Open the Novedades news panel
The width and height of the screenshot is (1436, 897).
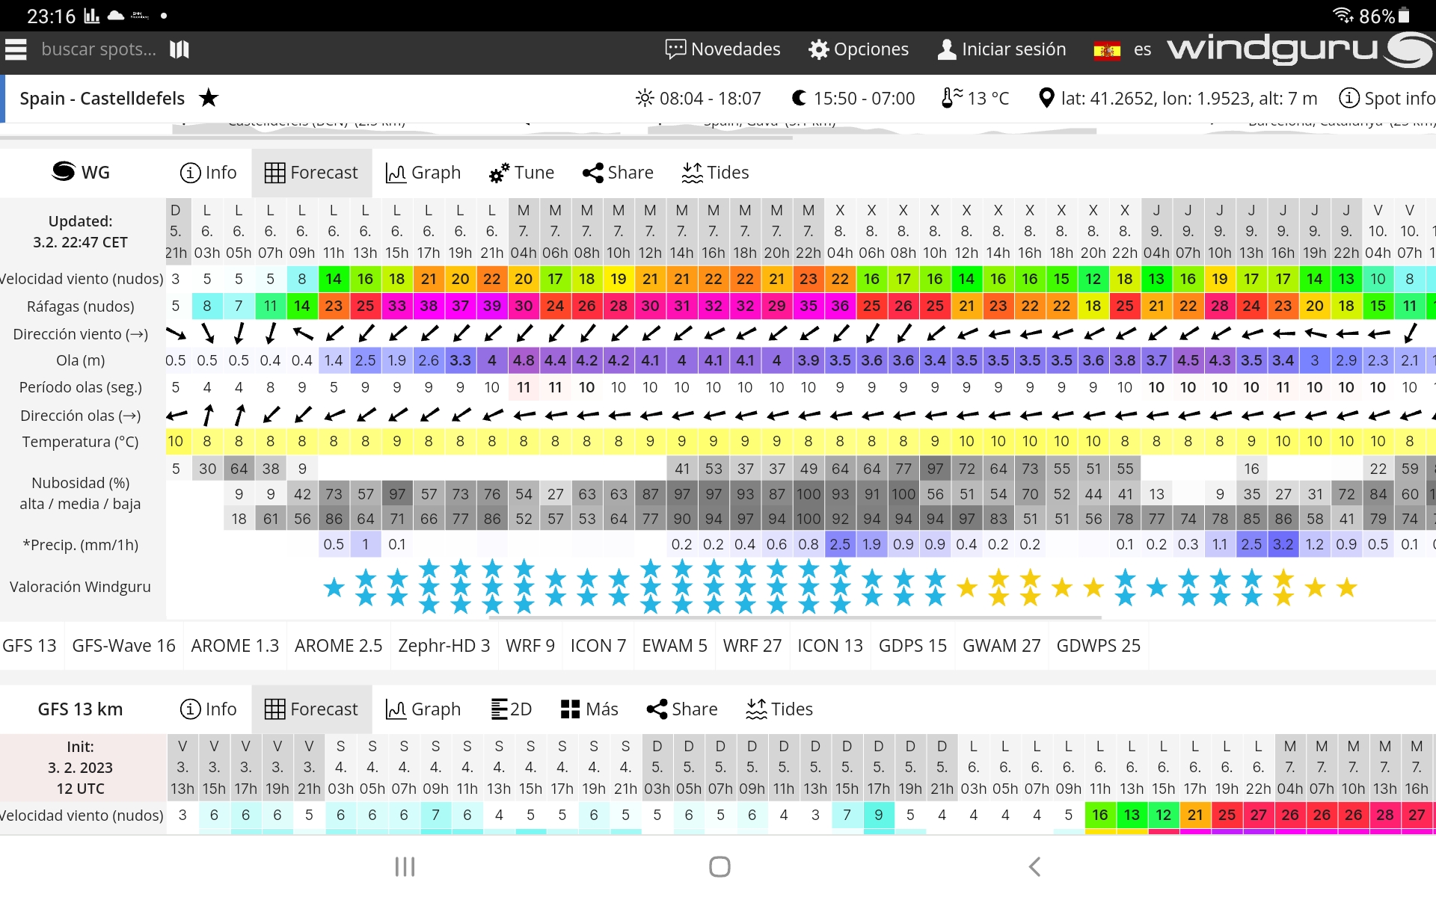[x=722, y=49]
